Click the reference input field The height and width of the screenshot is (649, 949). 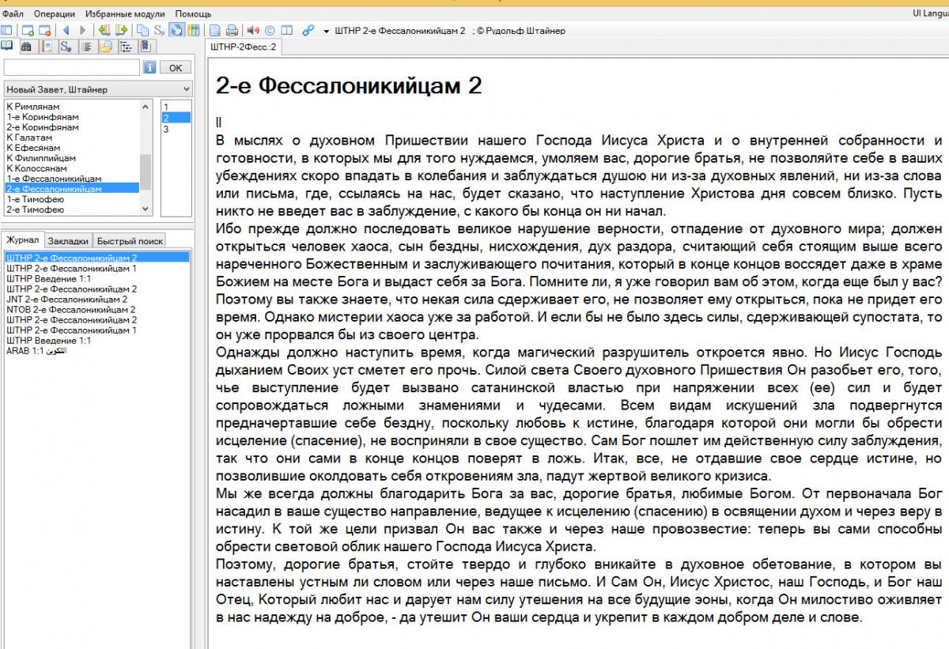[x=71, y=68]
